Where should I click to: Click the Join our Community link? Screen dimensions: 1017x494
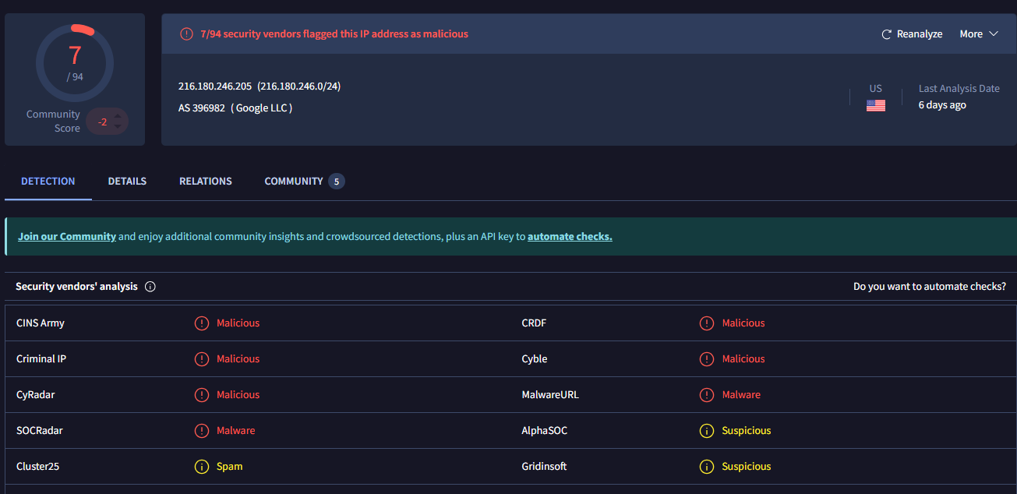pyautogui.click(x=67, y=237)
